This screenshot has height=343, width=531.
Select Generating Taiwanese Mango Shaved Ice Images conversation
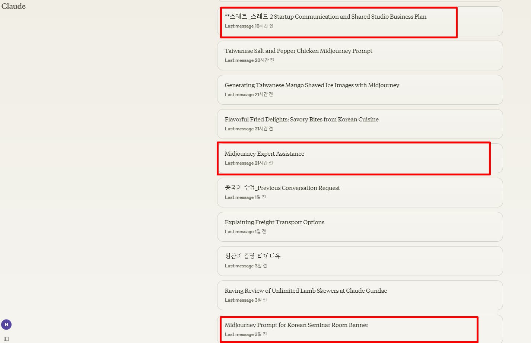click(x=360, y=90)
